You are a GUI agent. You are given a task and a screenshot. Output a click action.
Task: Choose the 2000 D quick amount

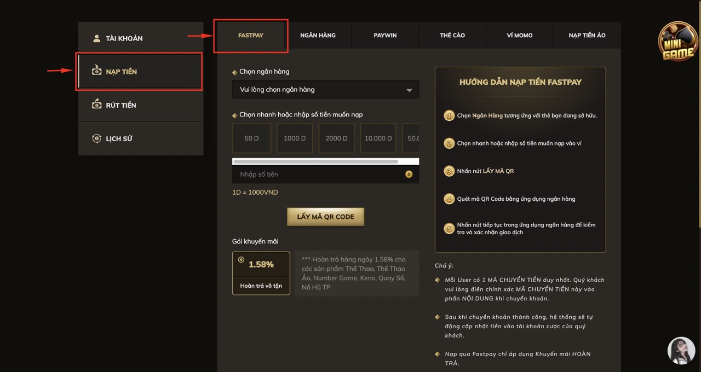click(336, 138)
